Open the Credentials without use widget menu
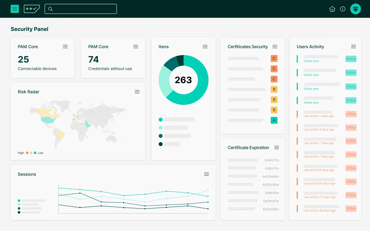This screenshot has height=231, width=370. [136, 46]
